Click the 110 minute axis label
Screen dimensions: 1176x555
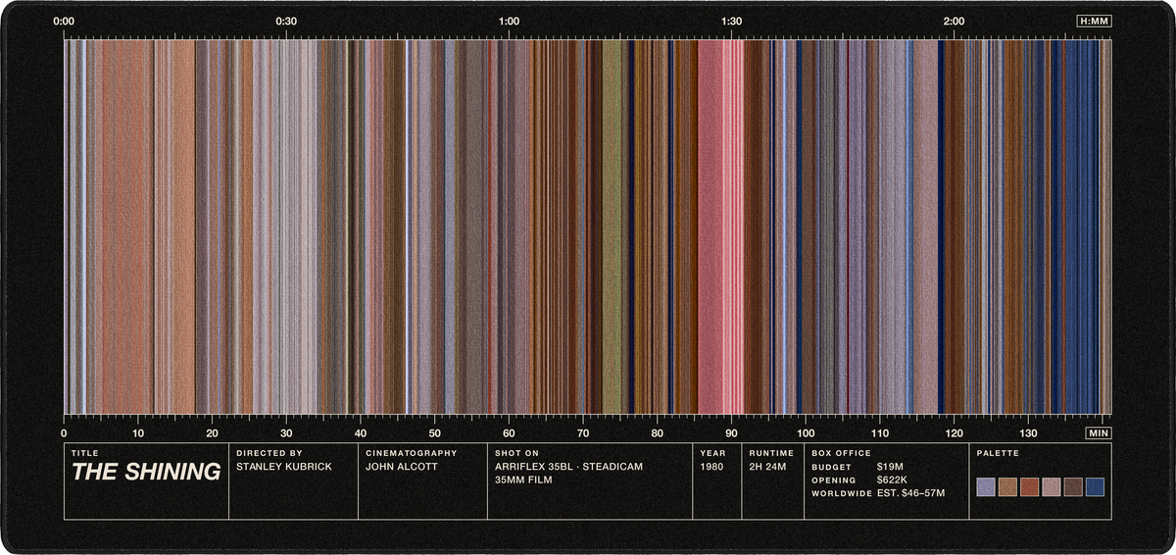click(x=880, y=432)
